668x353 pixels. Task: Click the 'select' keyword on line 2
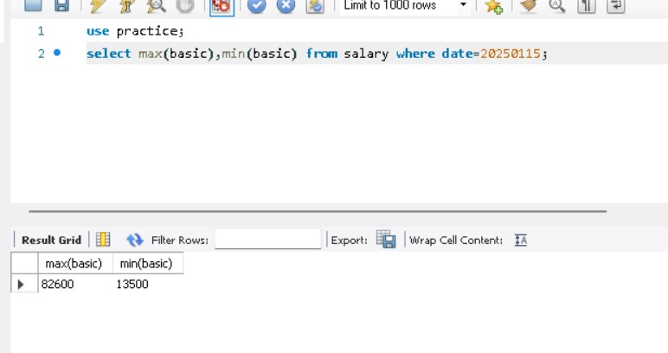point(109,54)
